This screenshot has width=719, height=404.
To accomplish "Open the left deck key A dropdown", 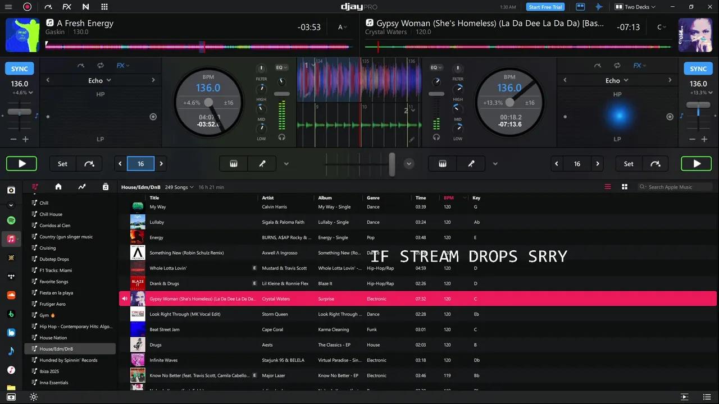I will [x=343, y=27].
